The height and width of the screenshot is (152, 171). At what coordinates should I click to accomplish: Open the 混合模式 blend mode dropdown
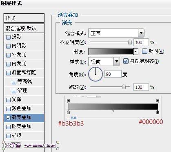(x=116, y=33)
